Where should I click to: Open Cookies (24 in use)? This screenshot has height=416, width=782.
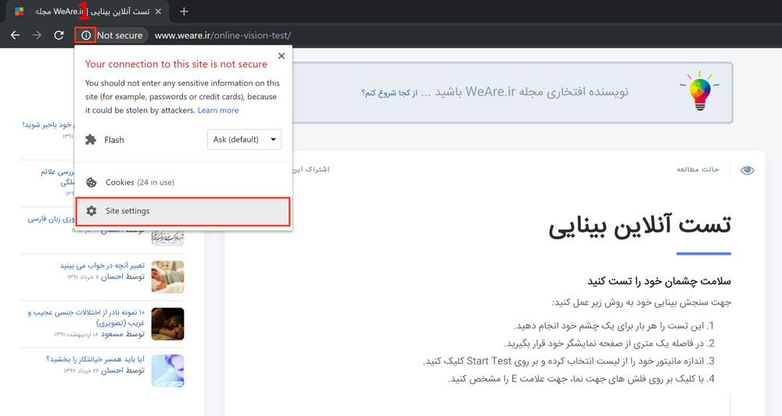184,182
